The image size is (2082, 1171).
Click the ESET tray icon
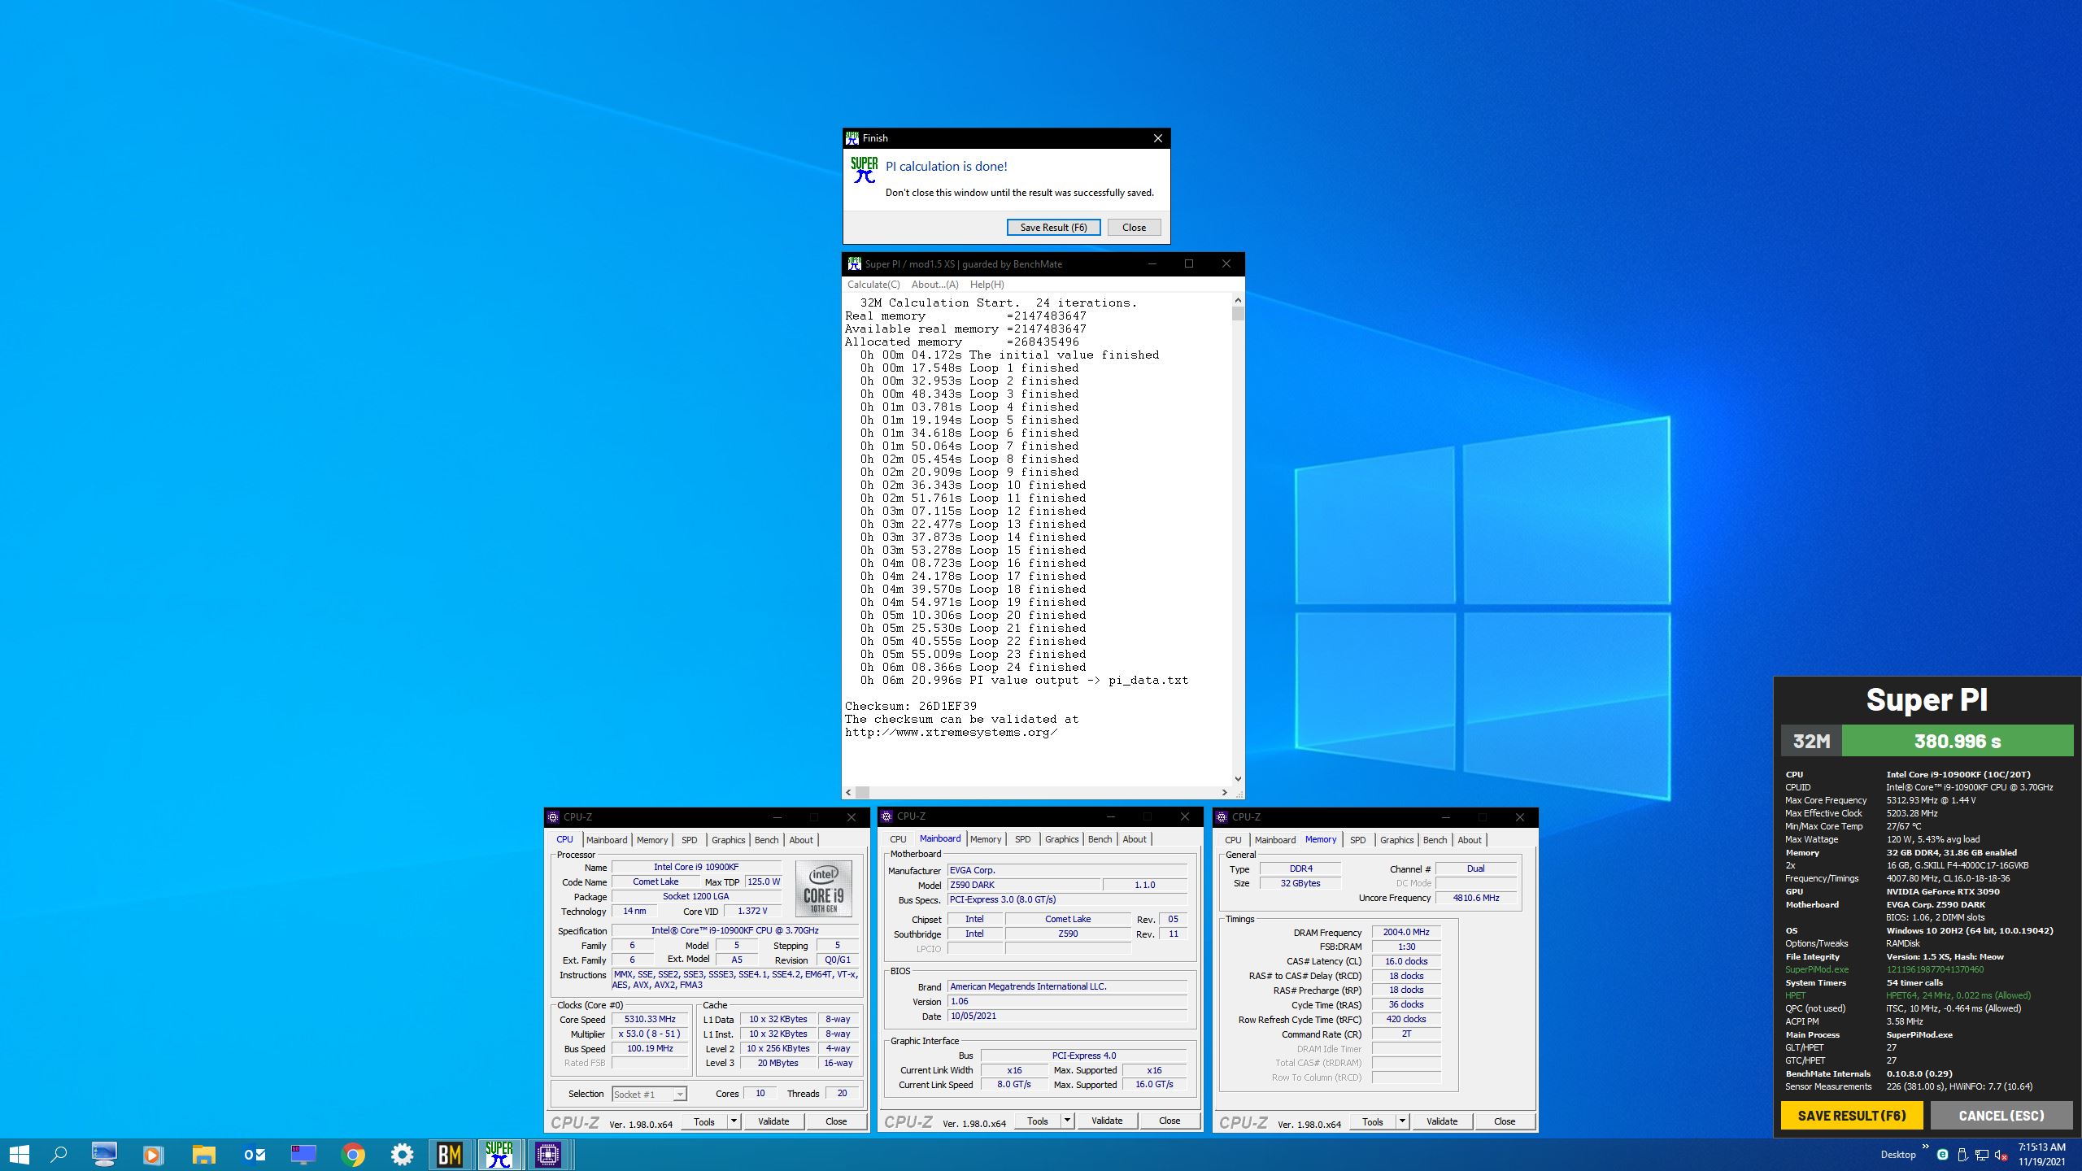(1942, 1155)
